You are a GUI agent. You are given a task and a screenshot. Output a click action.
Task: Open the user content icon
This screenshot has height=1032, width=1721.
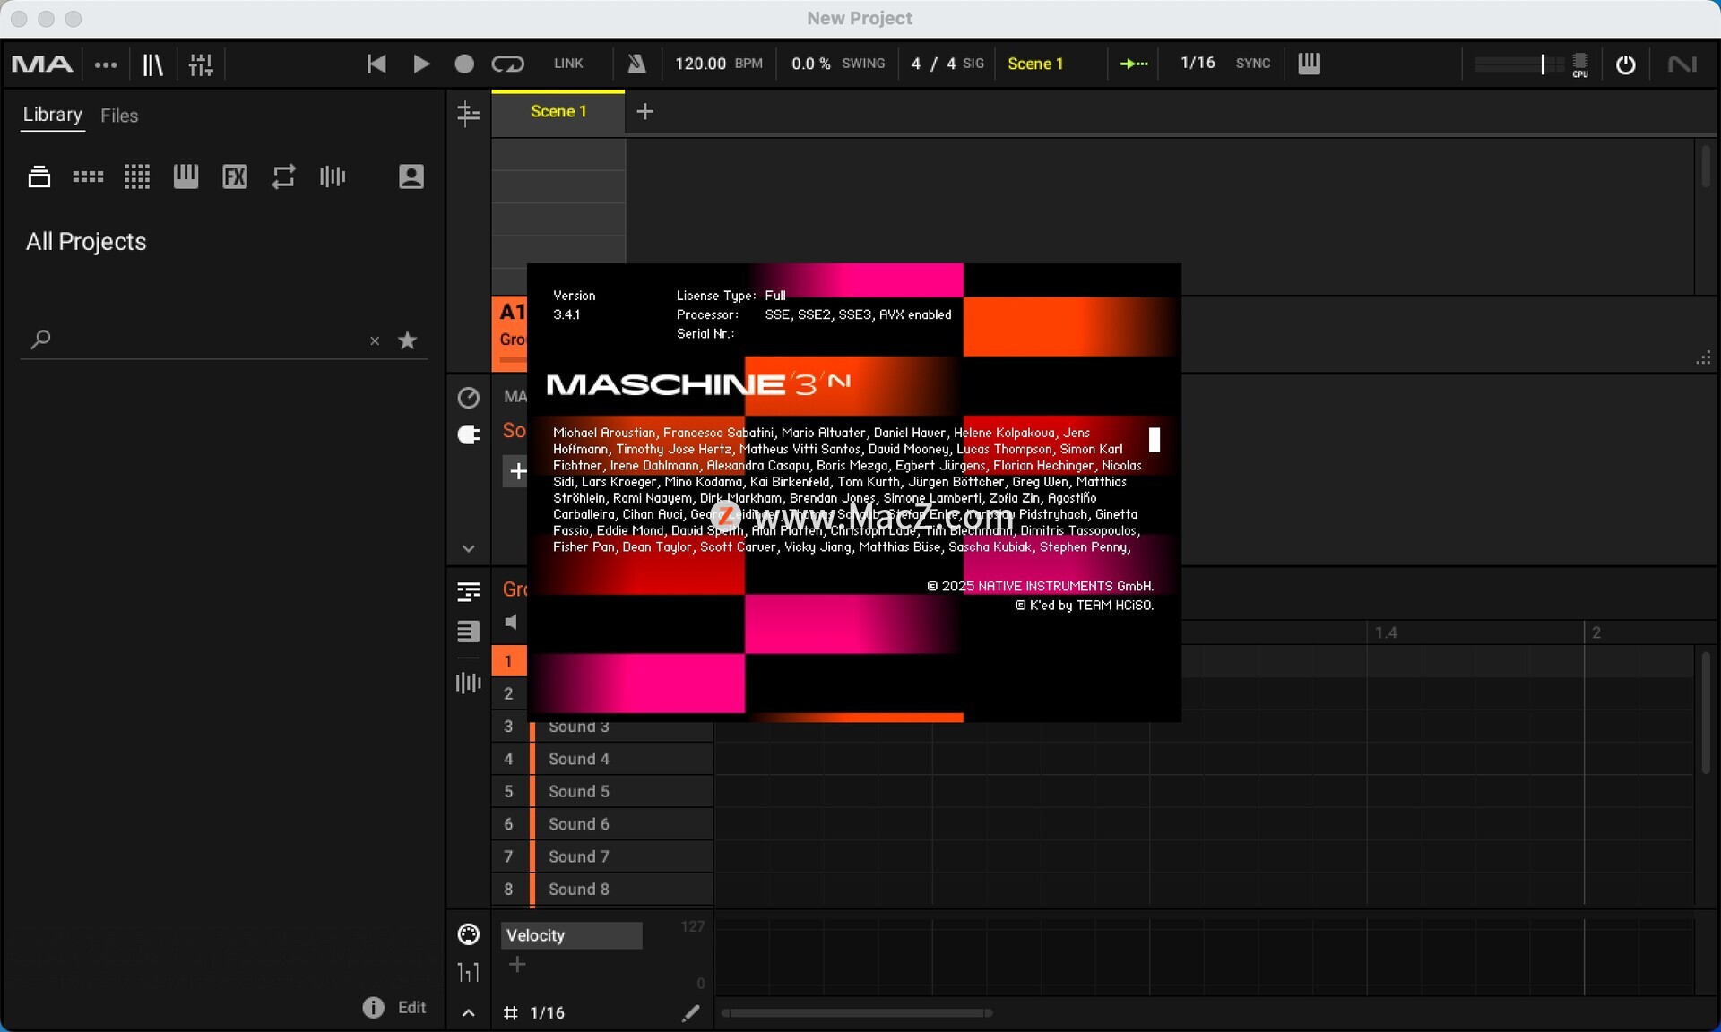coord(411,176)
